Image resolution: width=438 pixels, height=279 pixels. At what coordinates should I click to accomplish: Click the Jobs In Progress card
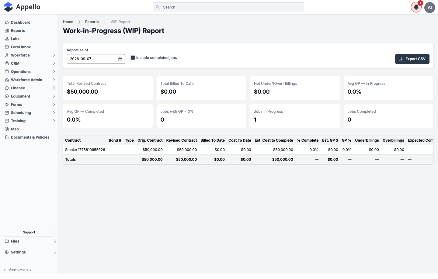(x=295, y=116)
